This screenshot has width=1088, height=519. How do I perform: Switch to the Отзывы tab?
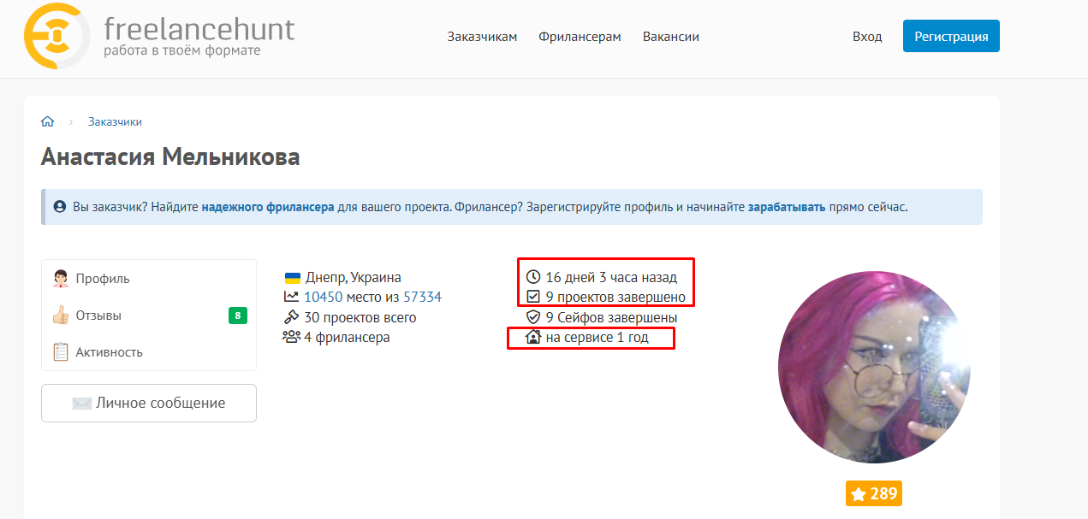point(98,316)
